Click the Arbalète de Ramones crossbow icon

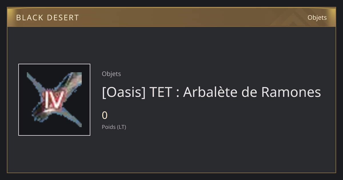tap(54, 100)
